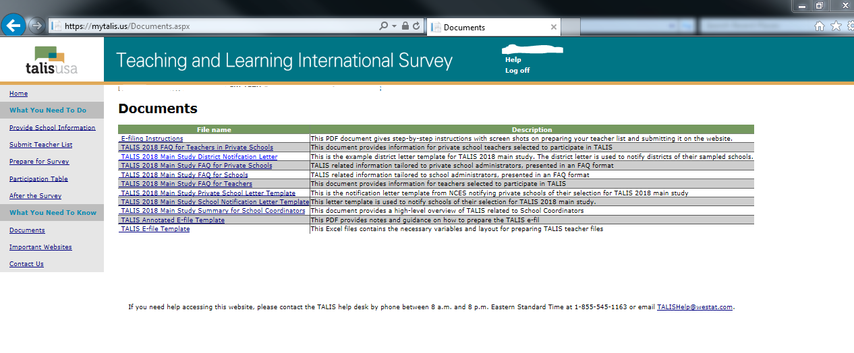The height and width of the screenshot is (353, 854).
Task: Open Submit Teacher List page
Action: 41,145
